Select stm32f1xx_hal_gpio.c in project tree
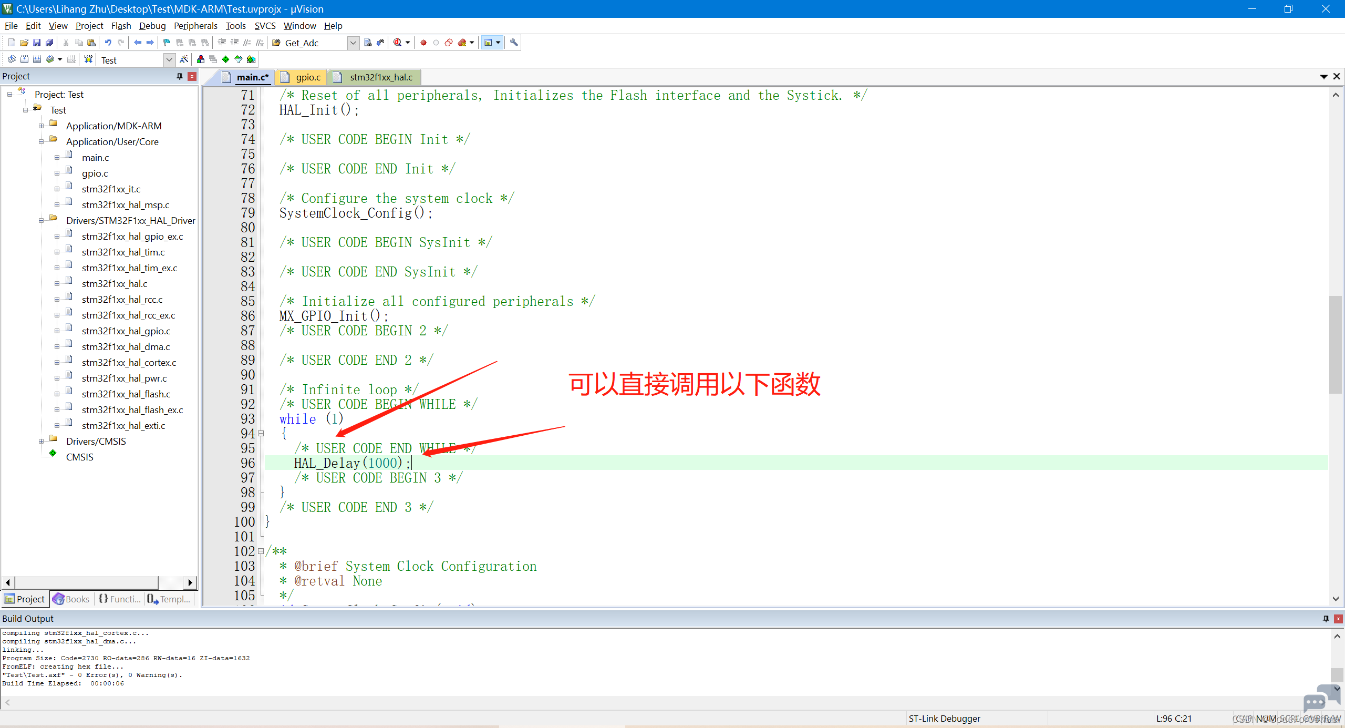This screenshot has height=728, width=1345. click(126, 331)
